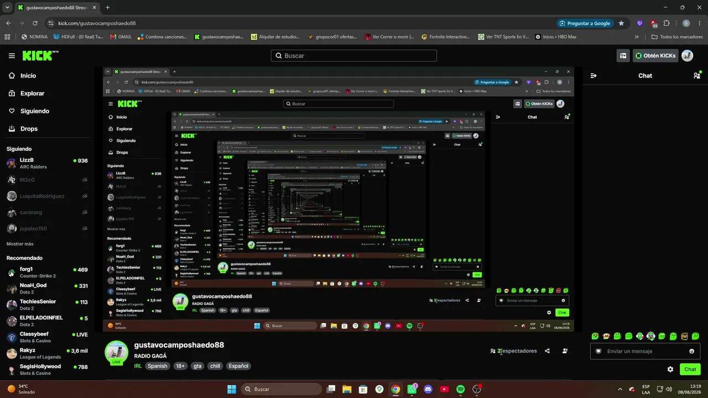This screenshot has height=398, width=708.
Task: Open the GMAIL bookmark
Action: tap(121, 37)
